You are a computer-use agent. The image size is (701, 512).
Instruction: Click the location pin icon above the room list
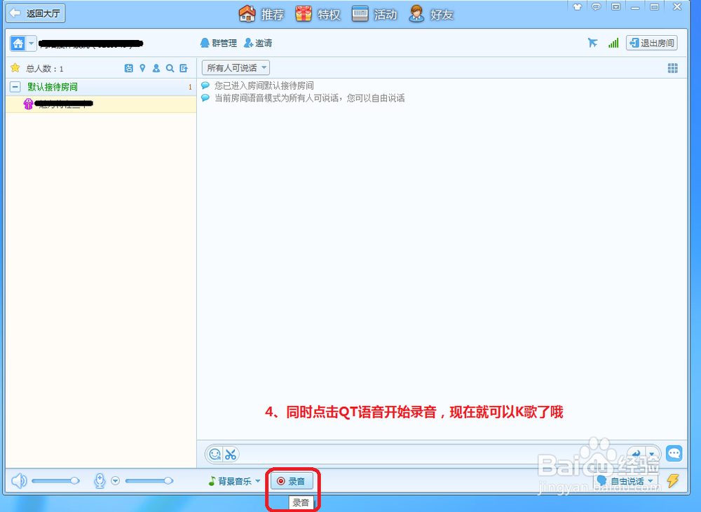[143, 68]
